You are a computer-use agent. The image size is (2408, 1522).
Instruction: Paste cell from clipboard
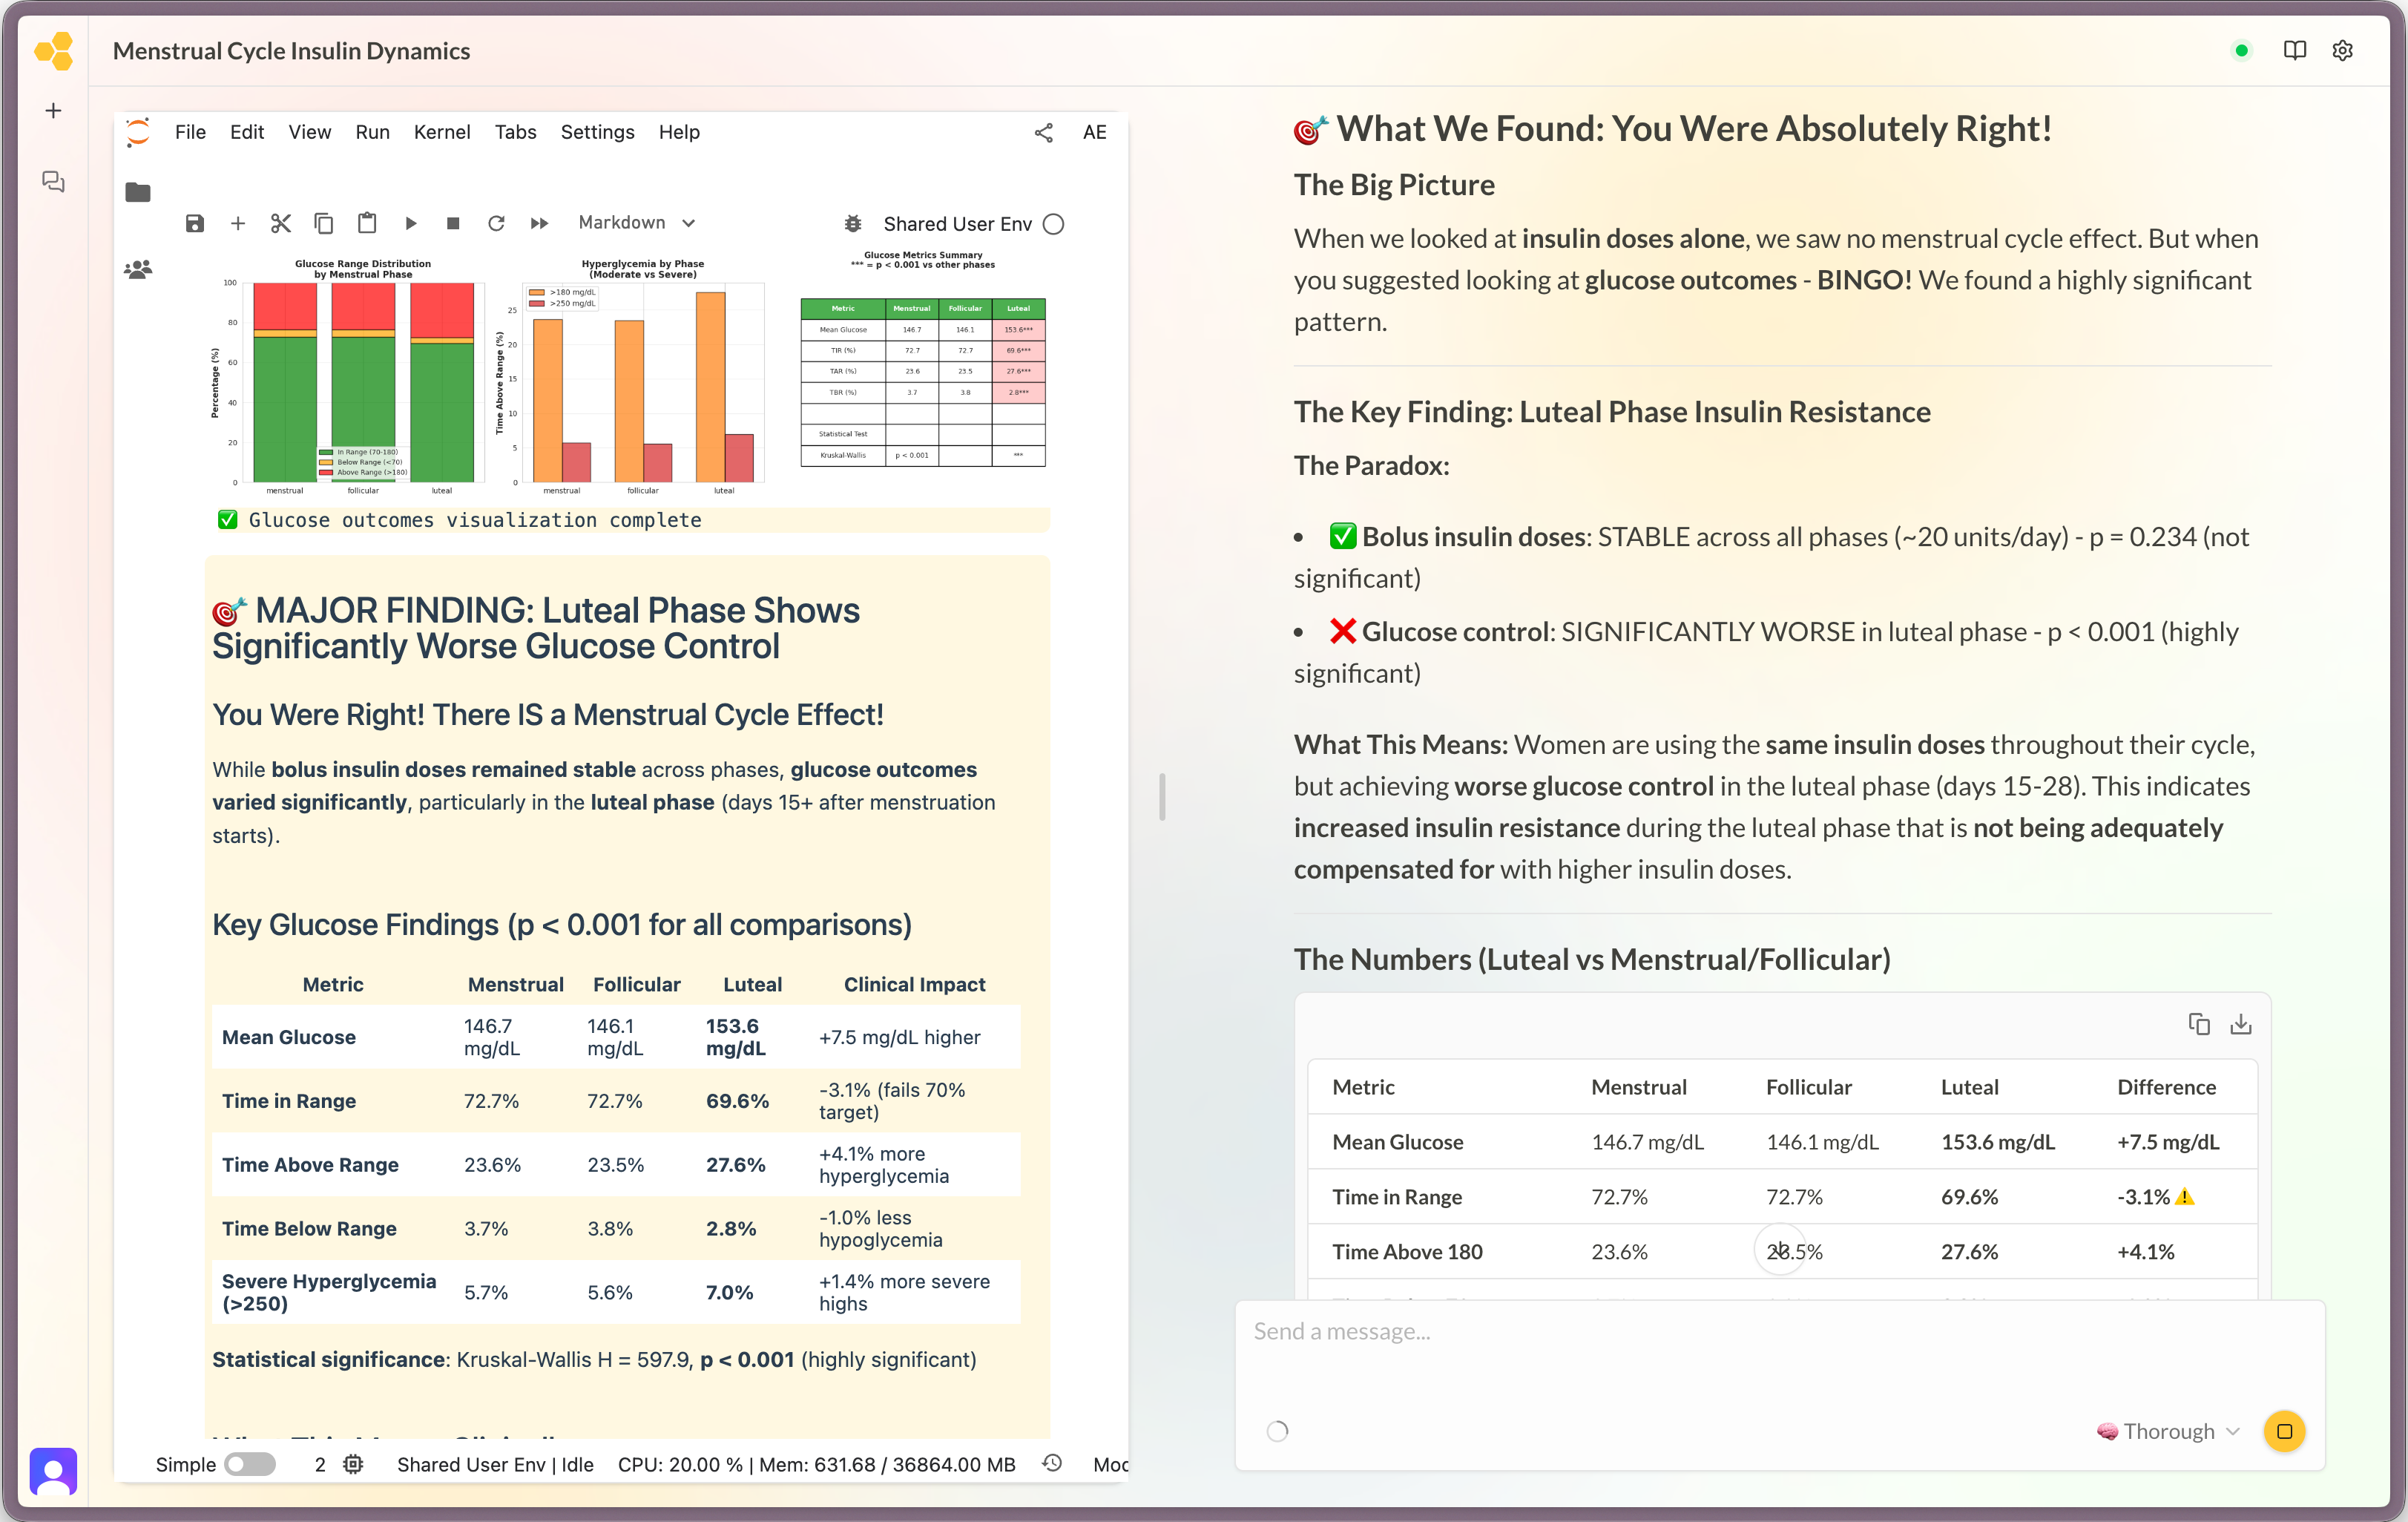(x=367, y=222)
